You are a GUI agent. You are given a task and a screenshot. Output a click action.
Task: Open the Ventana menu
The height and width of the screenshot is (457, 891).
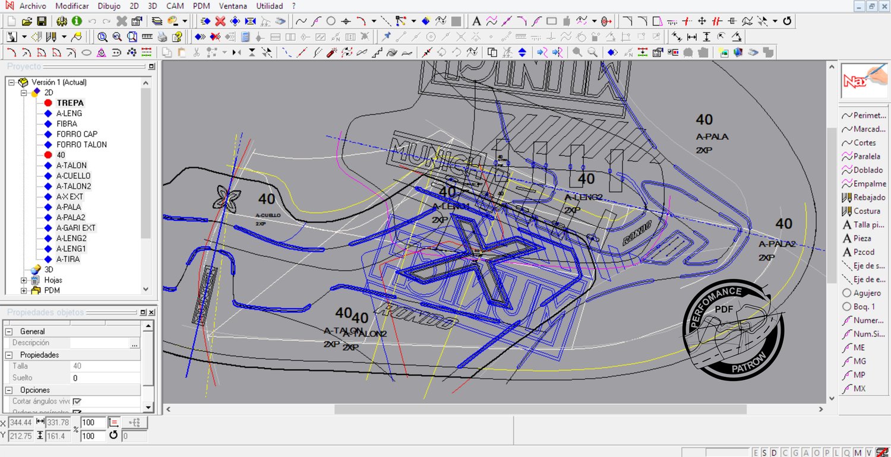pyautogui.click(x=233, y=6)
